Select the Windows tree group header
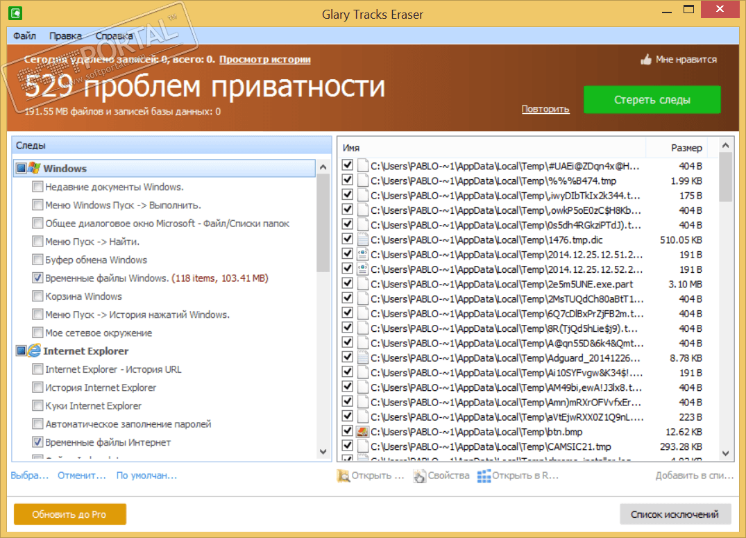 pyautogui.click(x=164, y=168)
